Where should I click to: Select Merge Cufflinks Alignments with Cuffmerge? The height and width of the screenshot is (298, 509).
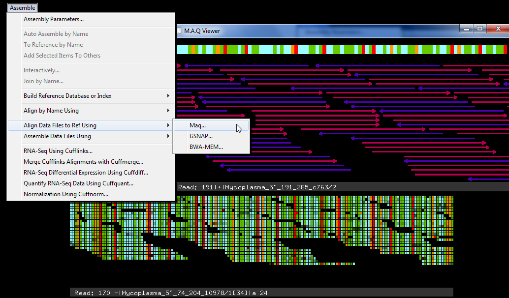pos(83,162)
